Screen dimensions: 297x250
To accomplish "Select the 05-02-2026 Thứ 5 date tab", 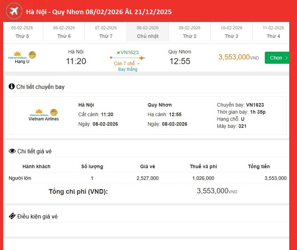I will tap(22, 32).
